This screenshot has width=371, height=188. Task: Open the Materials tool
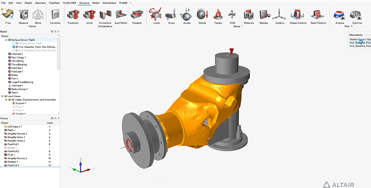(x=249, y=17)
